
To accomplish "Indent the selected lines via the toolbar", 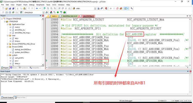I will point(59,9).
